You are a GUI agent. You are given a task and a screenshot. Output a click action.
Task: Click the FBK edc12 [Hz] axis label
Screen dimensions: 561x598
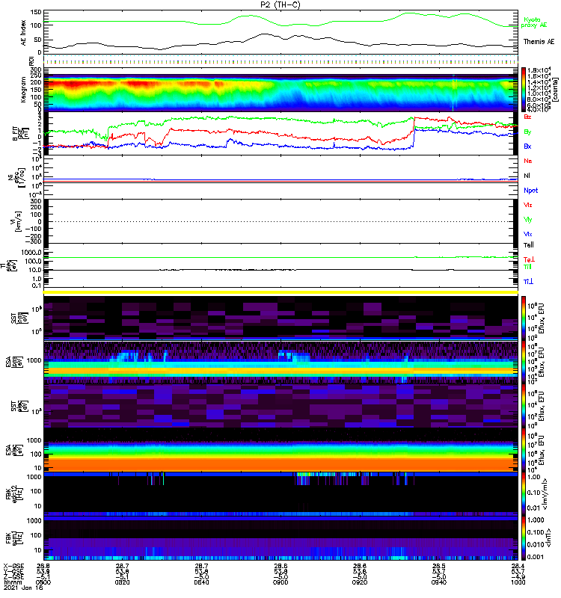(13, 493)
